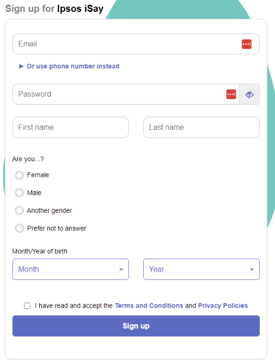
Task: Click into the Last name field
Action: tap(201, 127)
